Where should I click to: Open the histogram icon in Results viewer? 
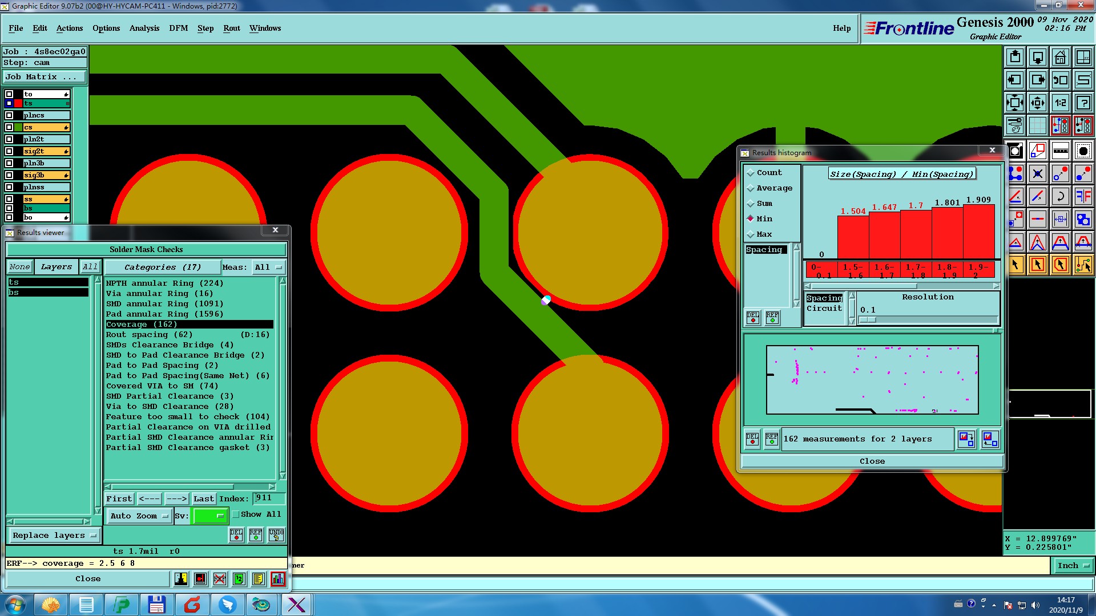tap(278, 579)
